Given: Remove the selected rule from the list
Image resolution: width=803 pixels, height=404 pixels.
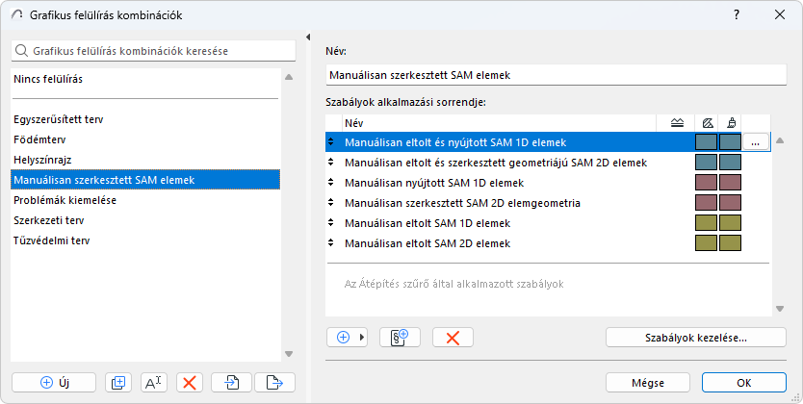Looking at the screenshot, I should (453, 337).
